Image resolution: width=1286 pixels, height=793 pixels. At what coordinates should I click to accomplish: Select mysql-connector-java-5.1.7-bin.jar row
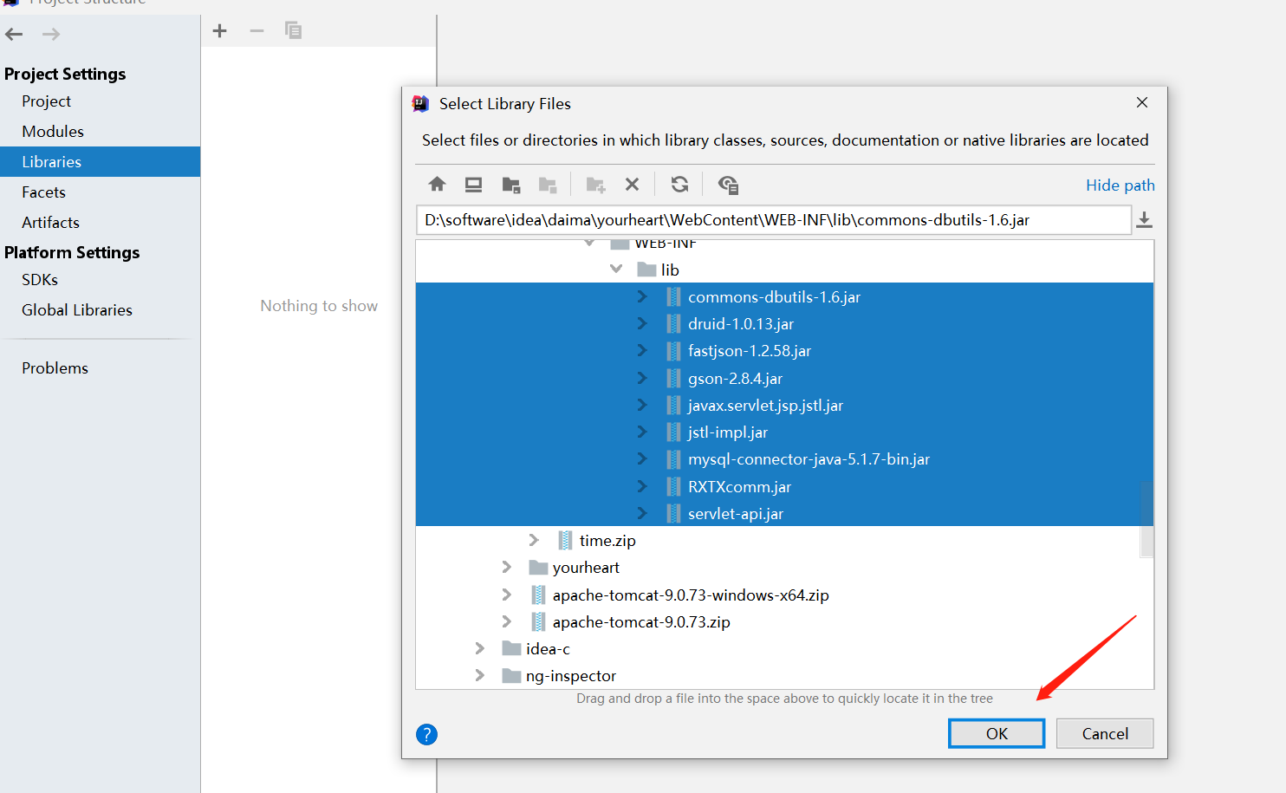pos(784,459)
